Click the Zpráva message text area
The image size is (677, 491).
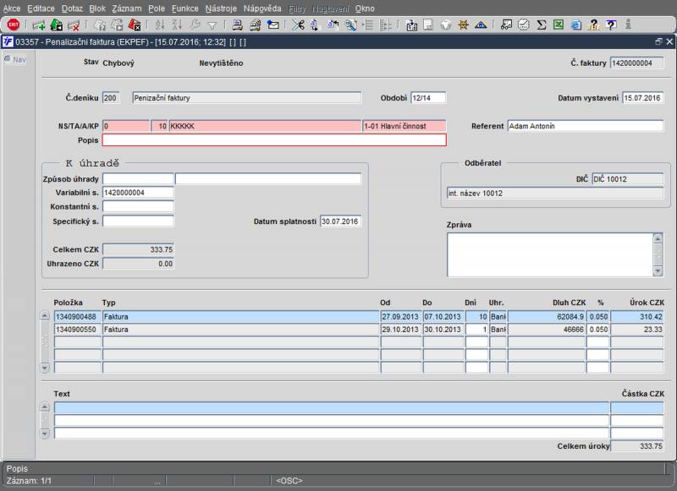(549, 254)
